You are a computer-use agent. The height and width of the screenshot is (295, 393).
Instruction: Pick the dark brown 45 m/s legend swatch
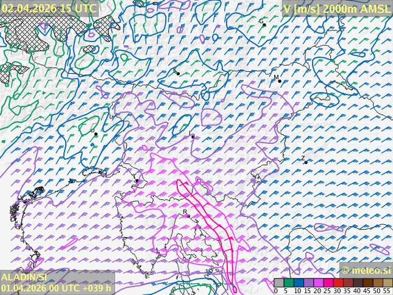click(367, 283)
